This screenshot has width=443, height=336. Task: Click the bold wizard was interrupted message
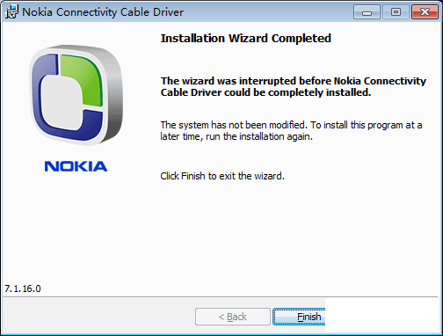click(293, 86)
